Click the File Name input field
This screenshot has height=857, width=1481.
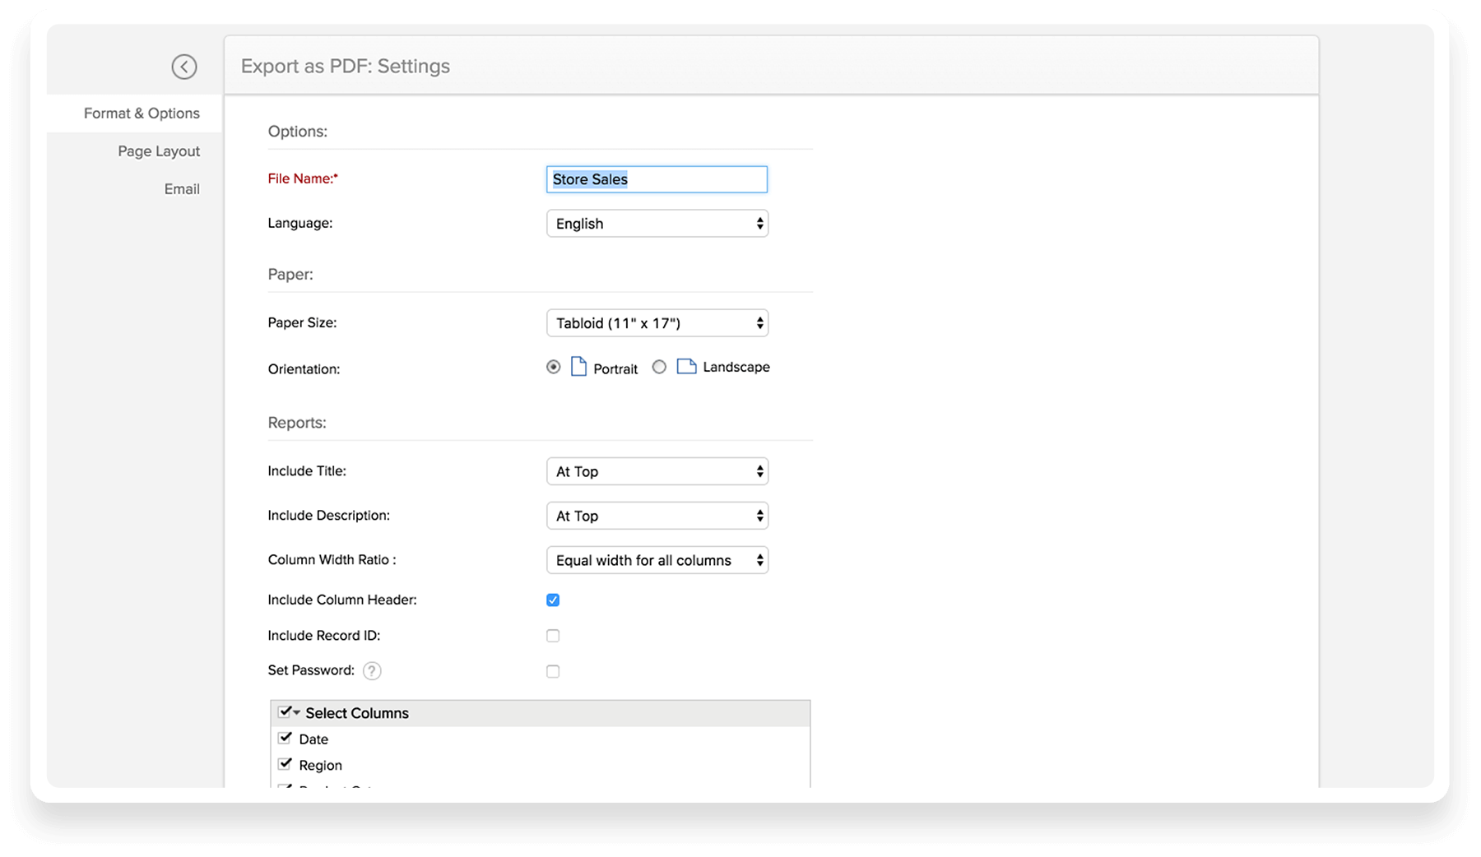pyautogui.click(x=657, y=179)
